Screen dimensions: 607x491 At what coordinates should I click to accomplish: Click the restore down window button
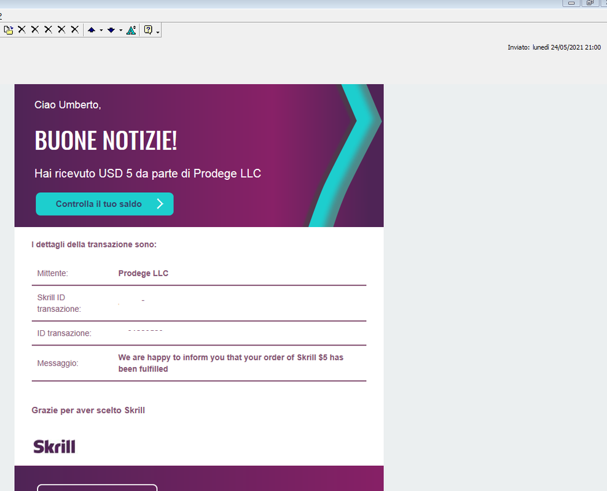[x=590, y=3]
